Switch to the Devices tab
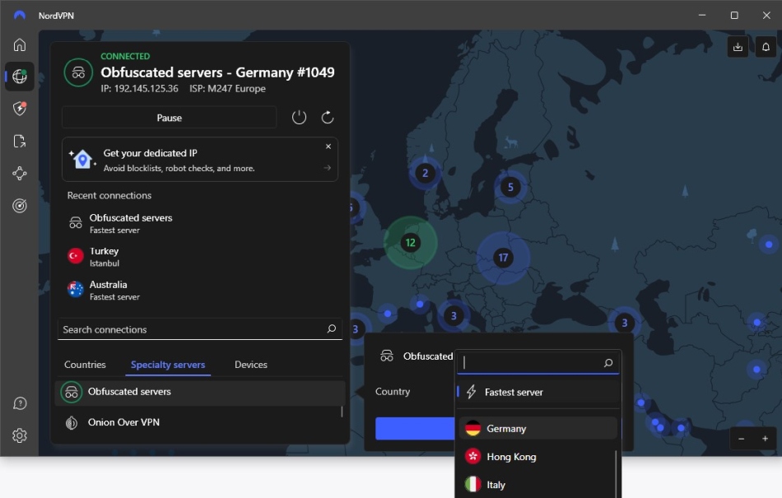Viewport: 782px width, 498px height. (251, 365)
